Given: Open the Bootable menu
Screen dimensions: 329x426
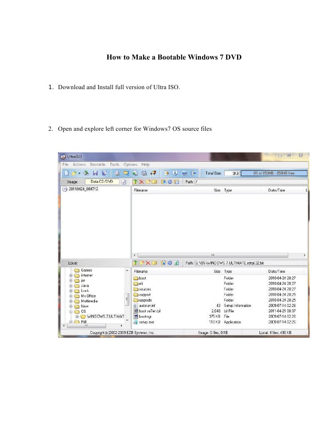Looking at the screenshot, I should (98, 164).
